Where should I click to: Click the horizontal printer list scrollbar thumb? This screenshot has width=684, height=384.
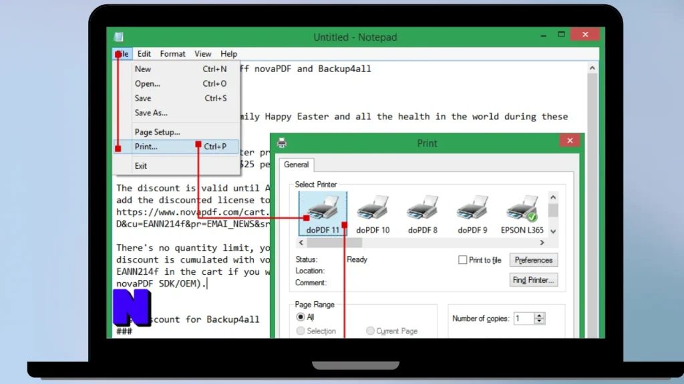point(334,243)
